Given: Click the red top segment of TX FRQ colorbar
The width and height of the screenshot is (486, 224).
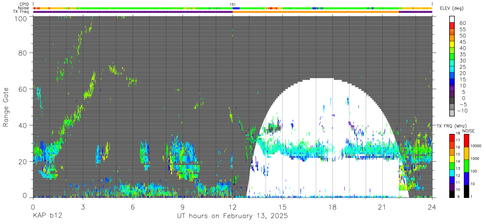Looking at the screenshot, I should 452,137.
